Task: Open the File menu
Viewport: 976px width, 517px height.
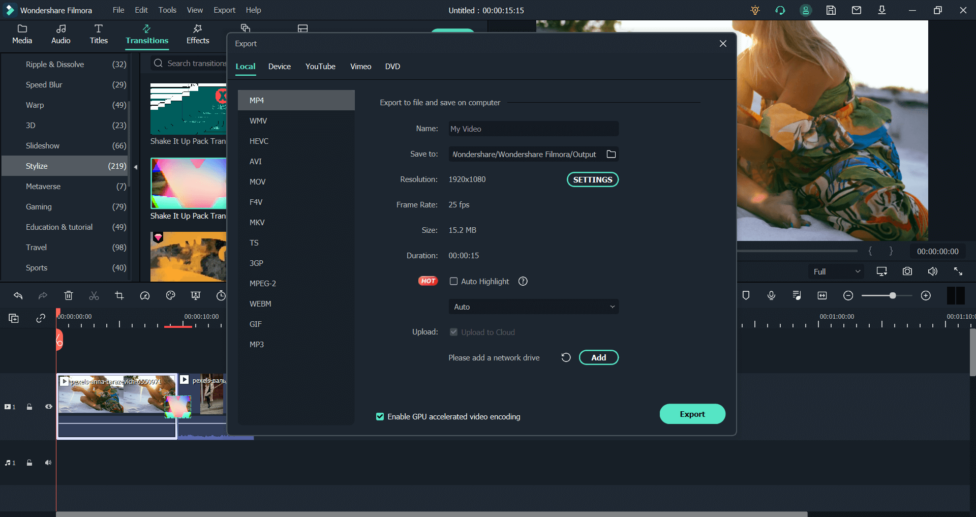Action: (118, 10)
